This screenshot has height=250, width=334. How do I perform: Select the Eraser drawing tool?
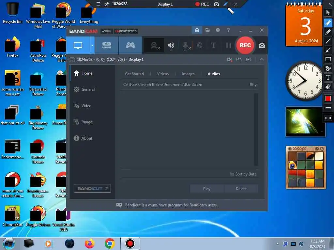[x=328, y=87]
